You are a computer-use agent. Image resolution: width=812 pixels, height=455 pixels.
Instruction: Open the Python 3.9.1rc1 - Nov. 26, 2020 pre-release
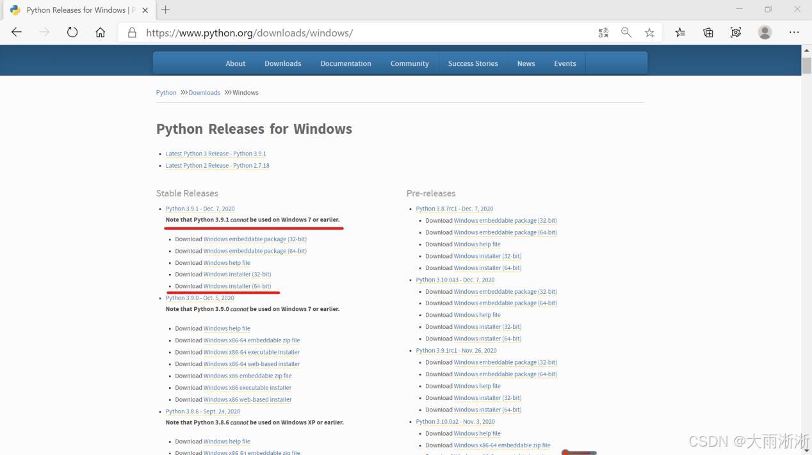(x=457, y=351)
